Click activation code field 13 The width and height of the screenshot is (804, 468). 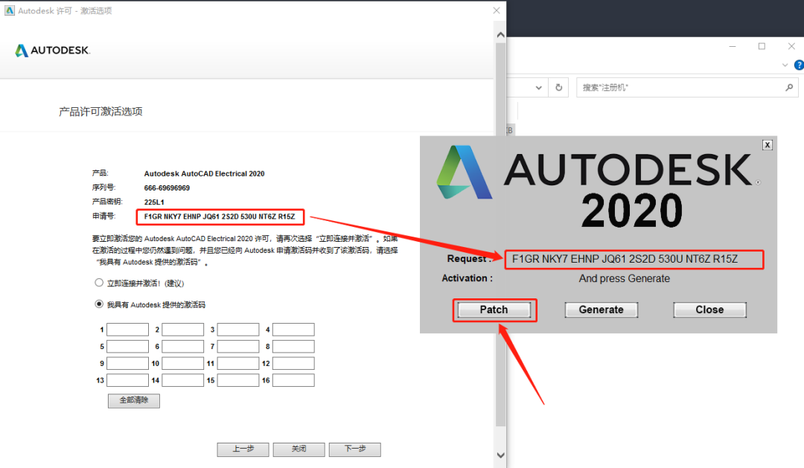click(128, 380)
